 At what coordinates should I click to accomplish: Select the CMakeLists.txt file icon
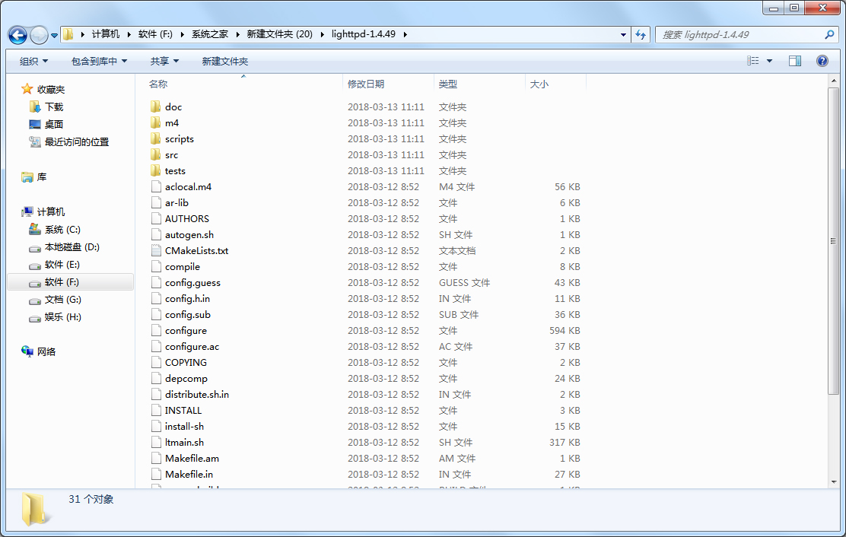[x=156, y=251]
